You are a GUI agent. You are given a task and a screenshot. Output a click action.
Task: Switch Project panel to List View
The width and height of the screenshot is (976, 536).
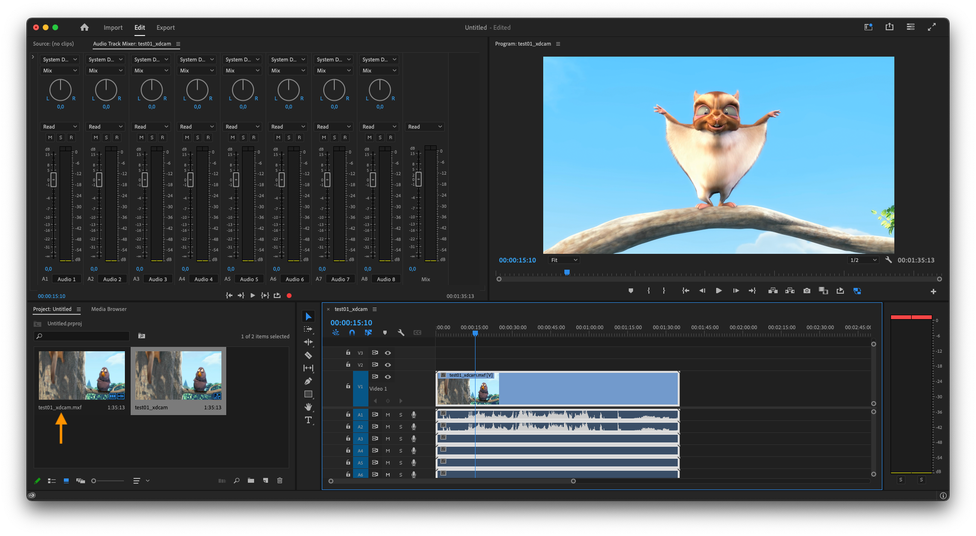coord(52,481)
